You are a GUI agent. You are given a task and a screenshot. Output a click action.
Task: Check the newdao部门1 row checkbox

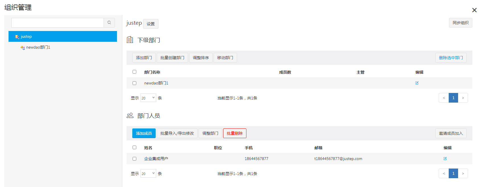click(x=134, y=83)
